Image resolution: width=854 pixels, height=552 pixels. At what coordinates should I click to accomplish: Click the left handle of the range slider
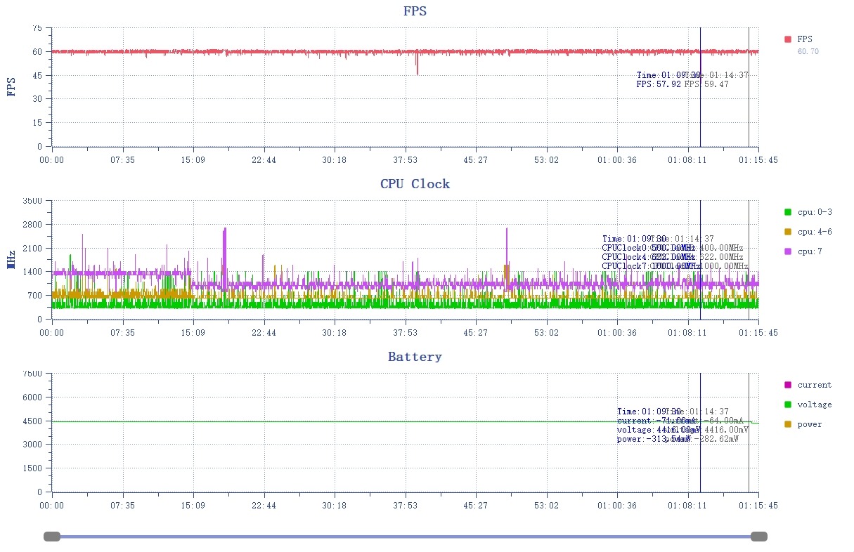(x=52, y=537)
